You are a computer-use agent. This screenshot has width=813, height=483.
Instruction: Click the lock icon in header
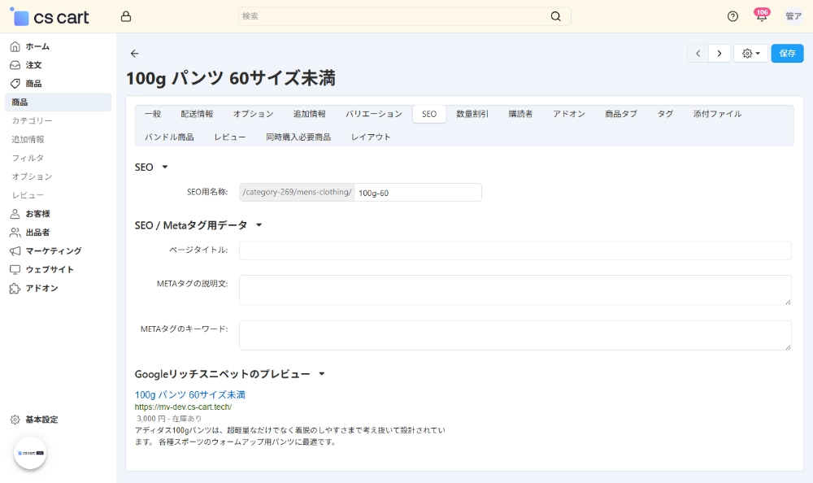126,16
